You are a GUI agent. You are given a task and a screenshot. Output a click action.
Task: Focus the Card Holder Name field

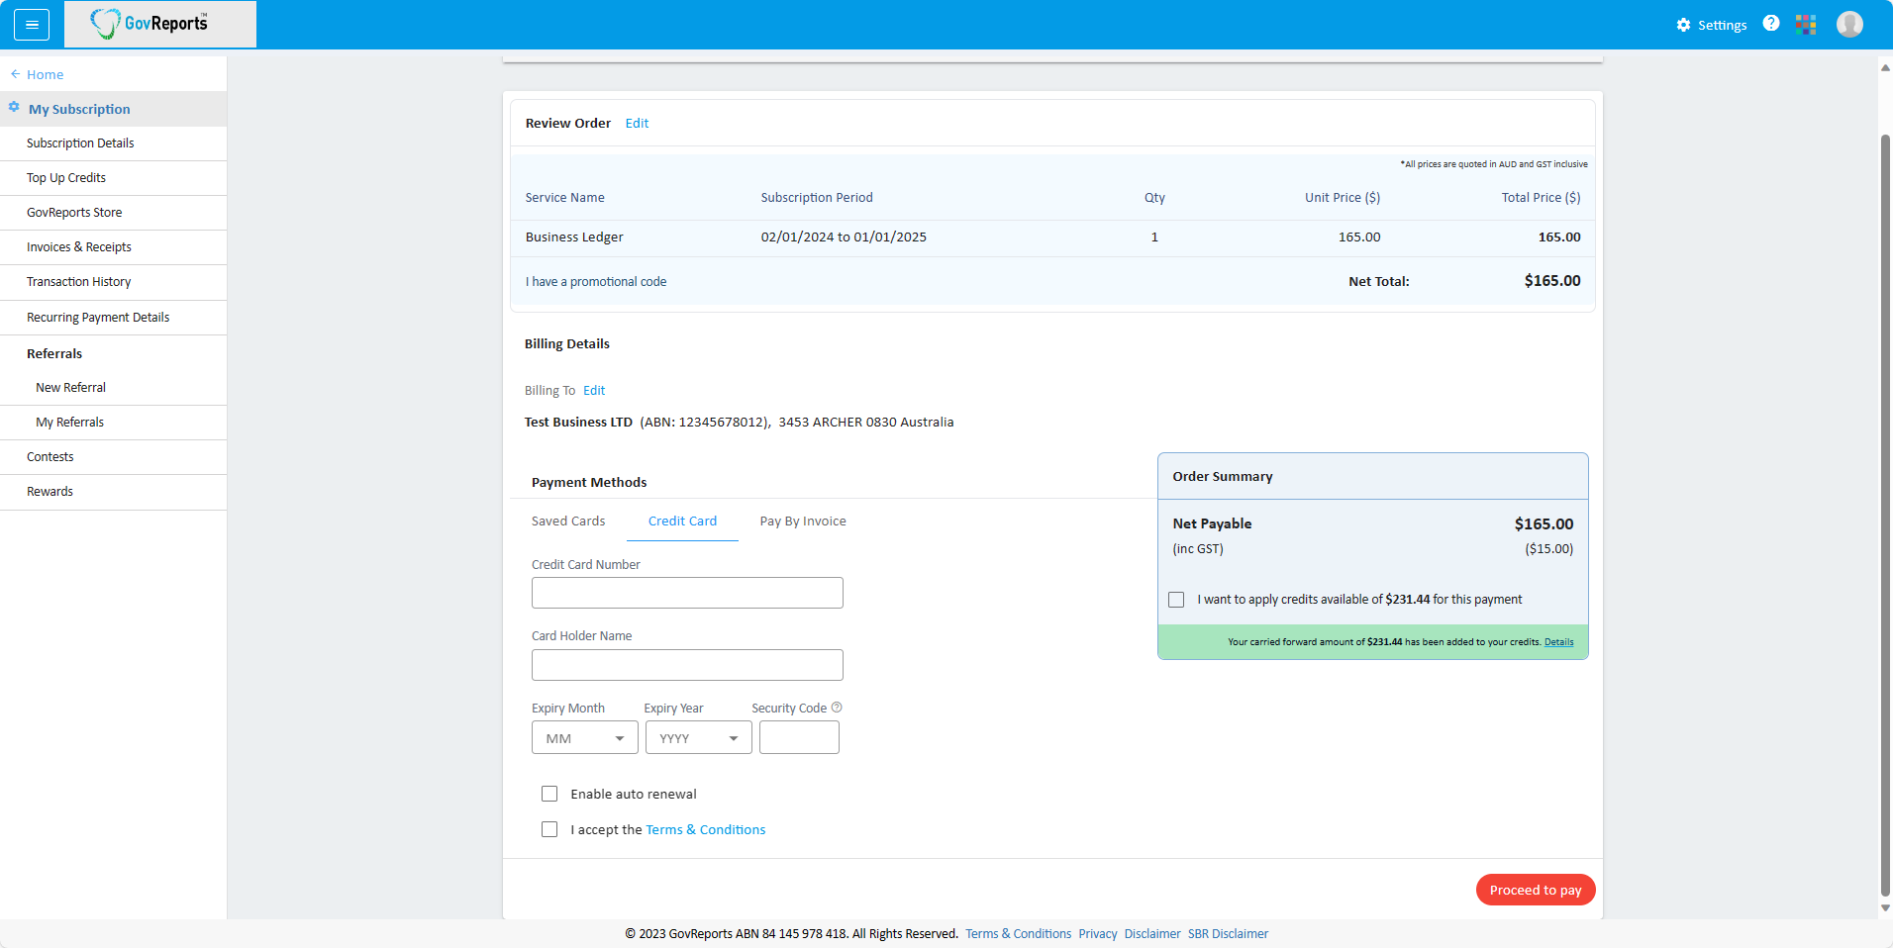coord(687,665)
